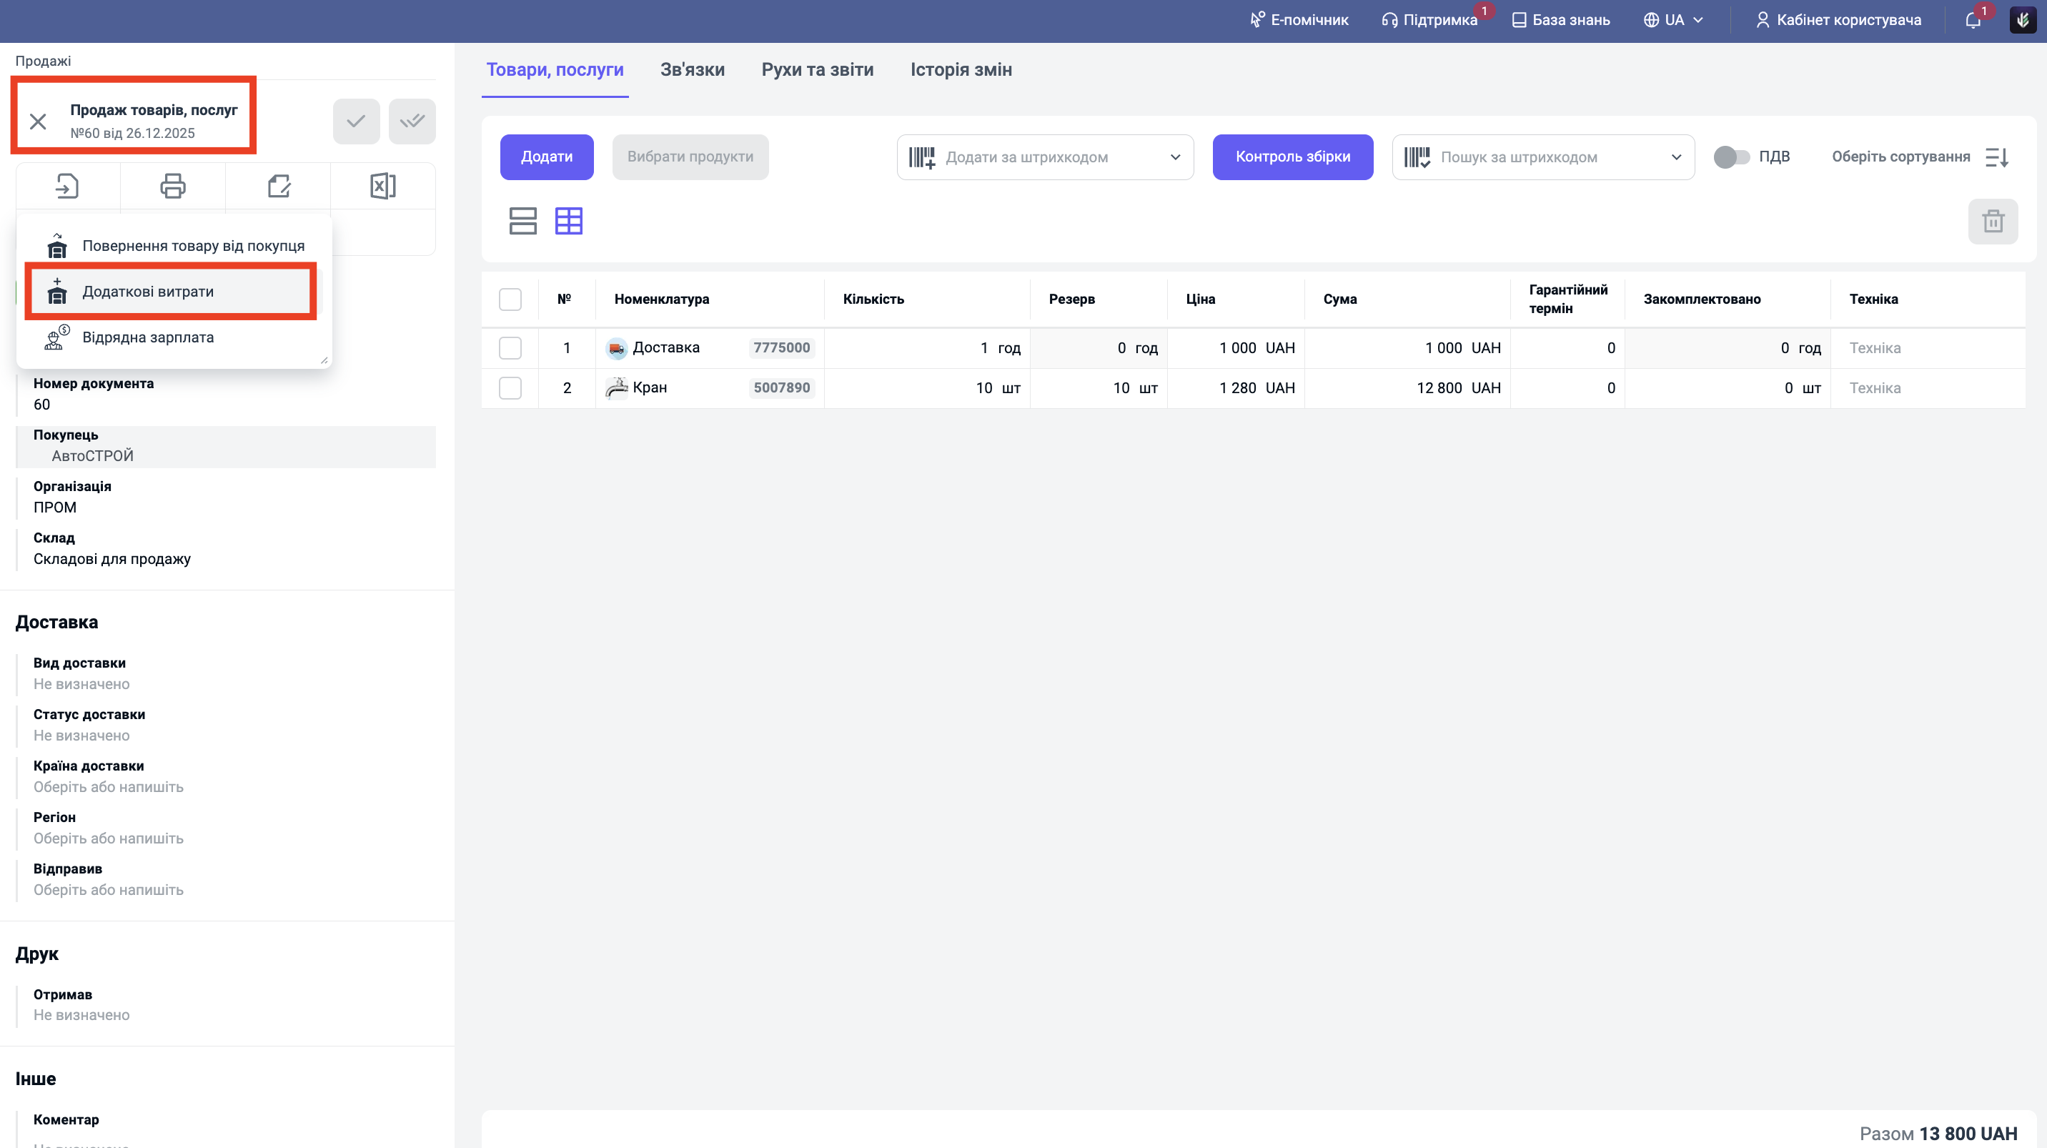Click the create-based-on document arrow icon
The height and width of the screenshot is (1148, 2047).
(68, 186)
